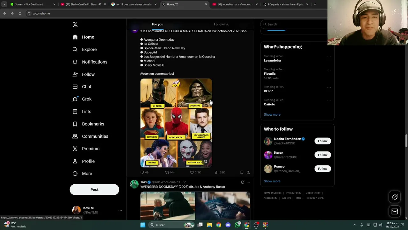Open Profile page
This screenshot has height=230, width=408.
click(84, 161)
